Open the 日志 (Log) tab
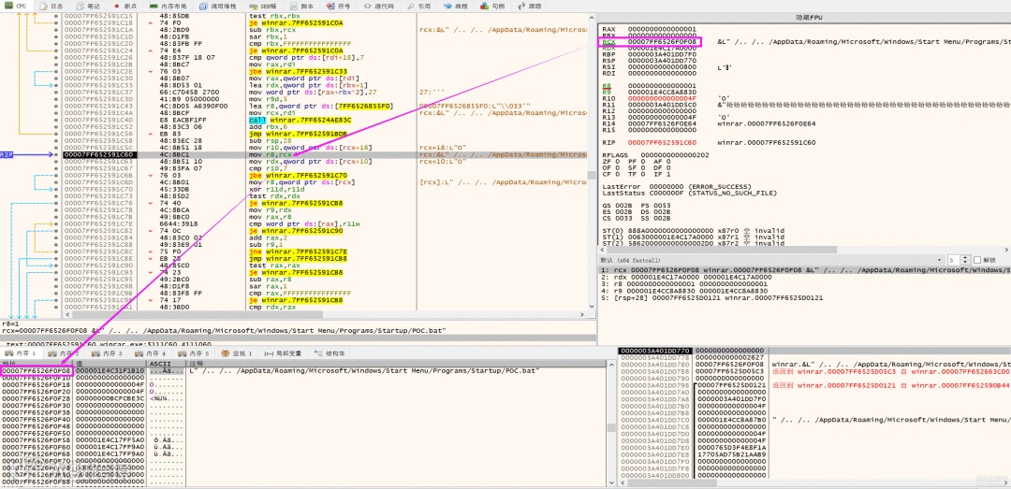The height and width of the screenshot is (489, 1011). point(54,6)
